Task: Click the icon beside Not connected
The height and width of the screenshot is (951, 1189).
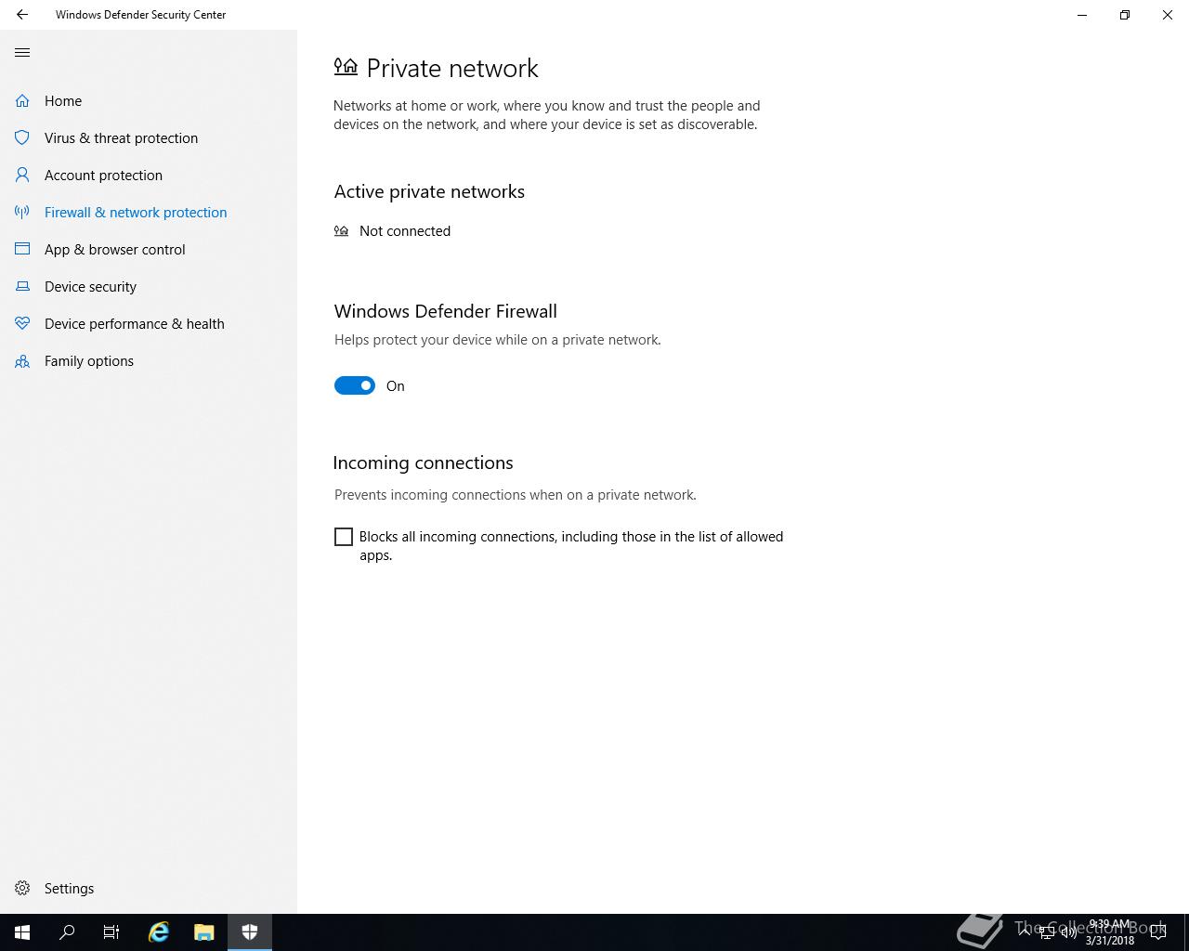Action: [342, 230]
